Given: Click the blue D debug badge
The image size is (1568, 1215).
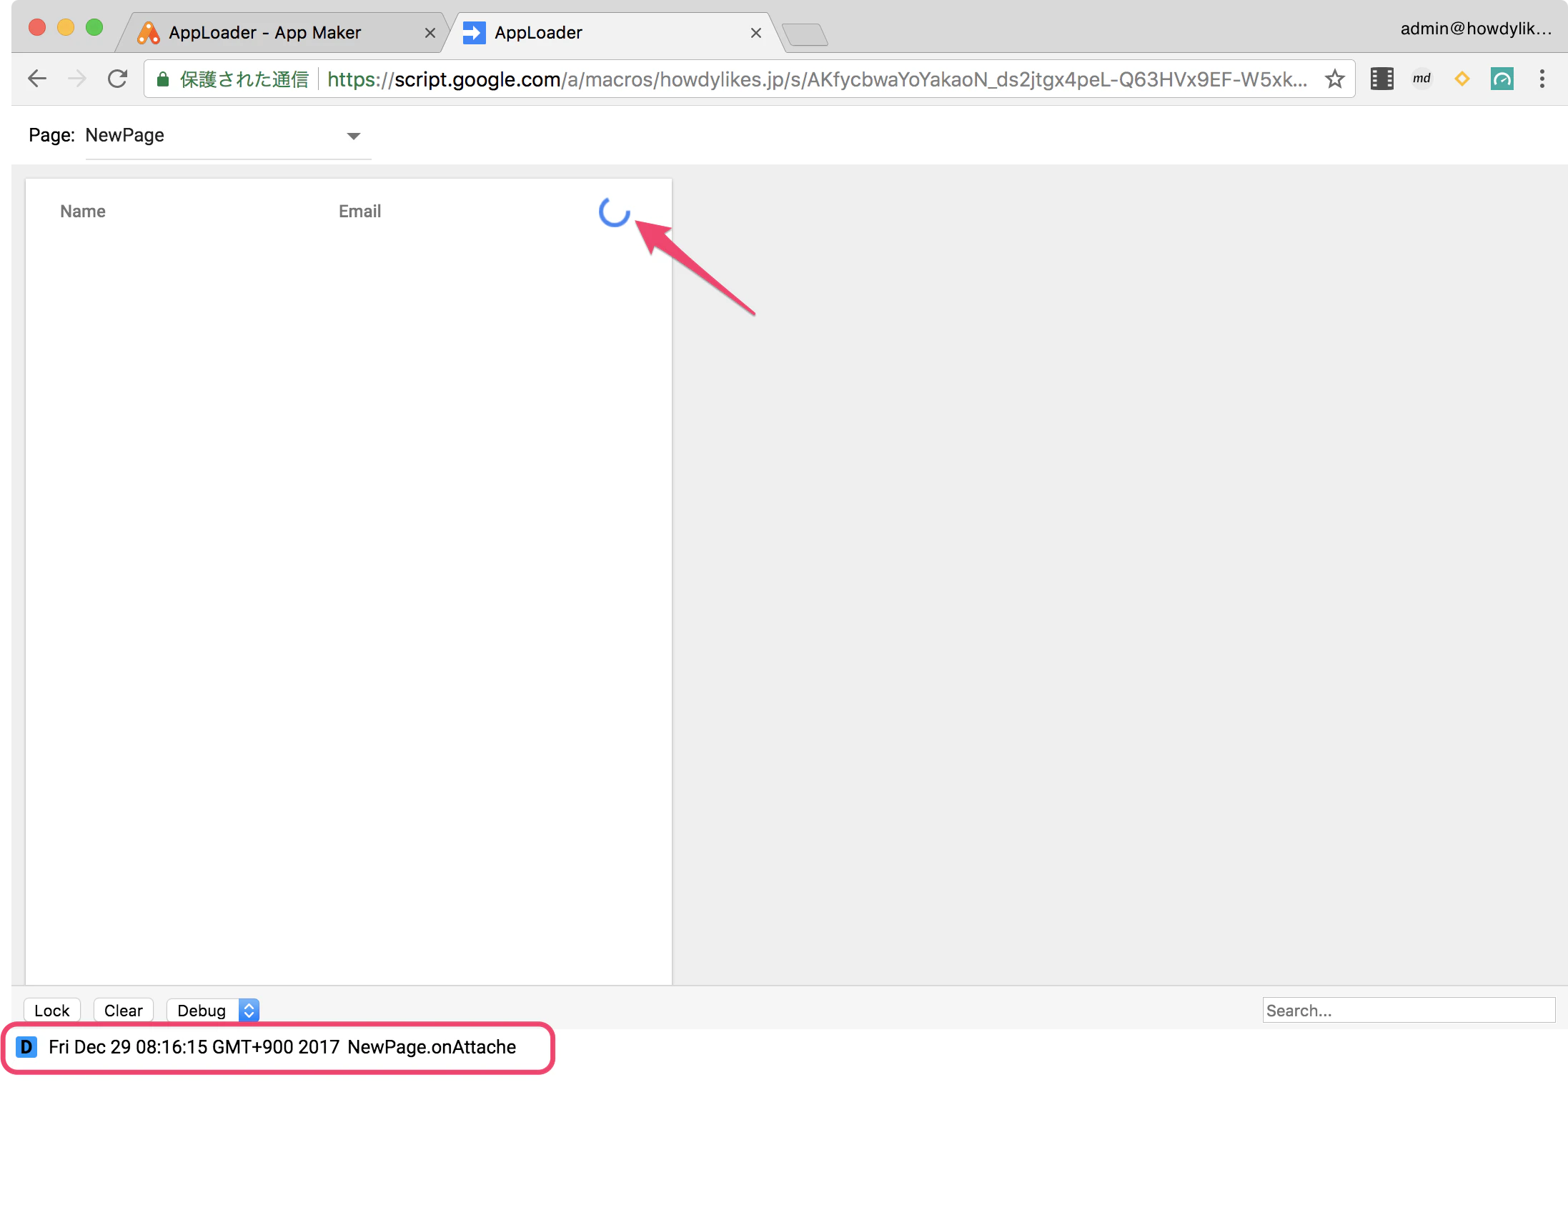Looking at the screenshot, I should pyautogui.click(x=26, y=1048).
